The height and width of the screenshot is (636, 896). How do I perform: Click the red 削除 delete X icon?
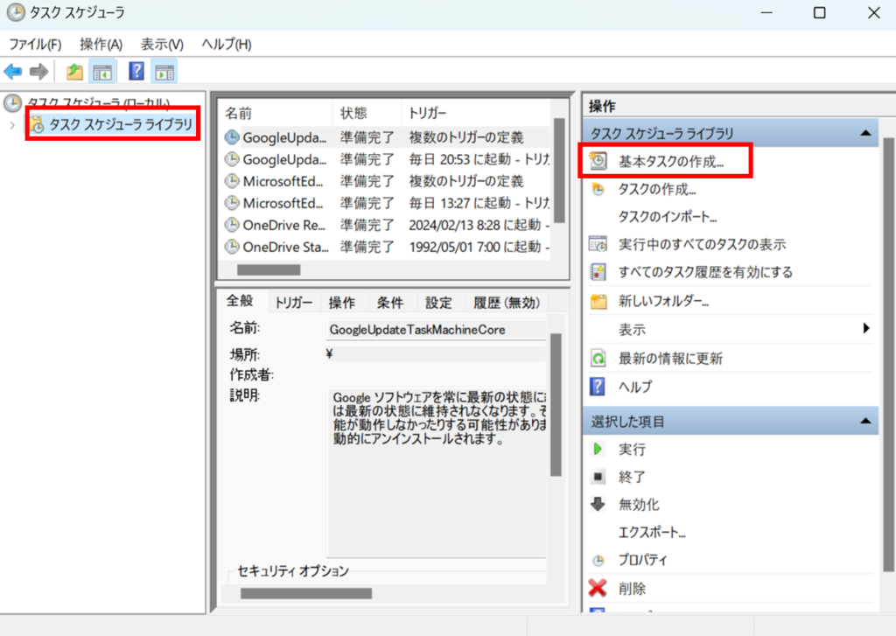[x=598, y=588]
